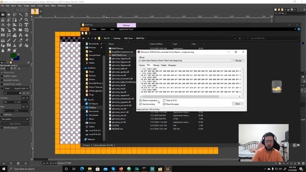This screenshot has height=172, width=306.
Task: Select the Text tool letter A
Action: tap(21, 35)
